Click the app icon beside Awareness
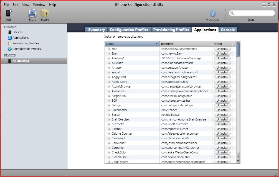The image size is (279, 177). [x=109, y=91]
